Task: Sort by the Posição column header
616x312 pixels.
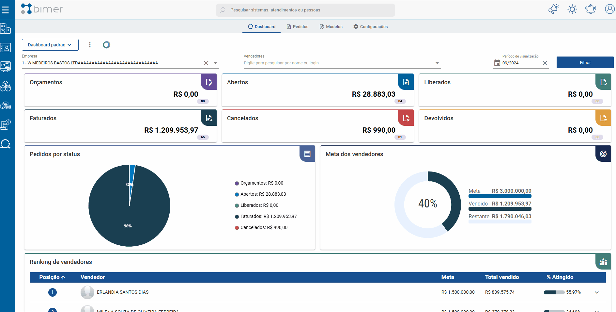Action: pyautogui.click(x=52, y=277)
